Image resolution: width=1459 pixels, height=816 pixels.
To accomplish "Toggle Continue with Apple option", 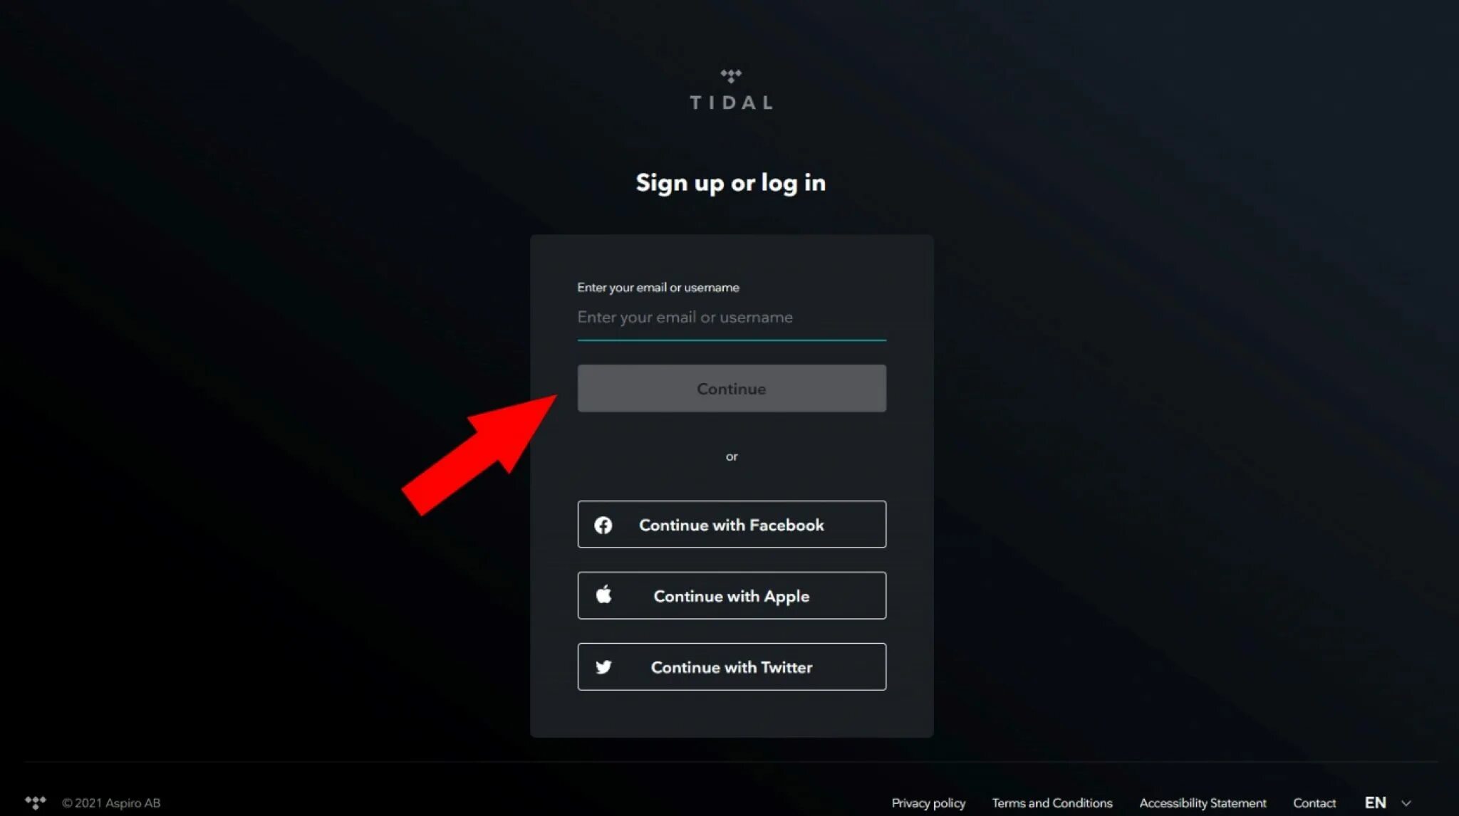I will (730, 596).
